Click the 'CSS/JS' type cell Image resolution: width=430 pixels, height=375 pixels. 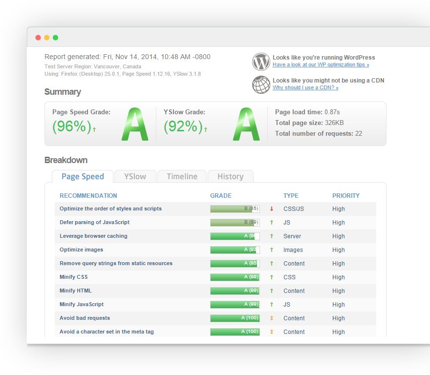[294, 209]
